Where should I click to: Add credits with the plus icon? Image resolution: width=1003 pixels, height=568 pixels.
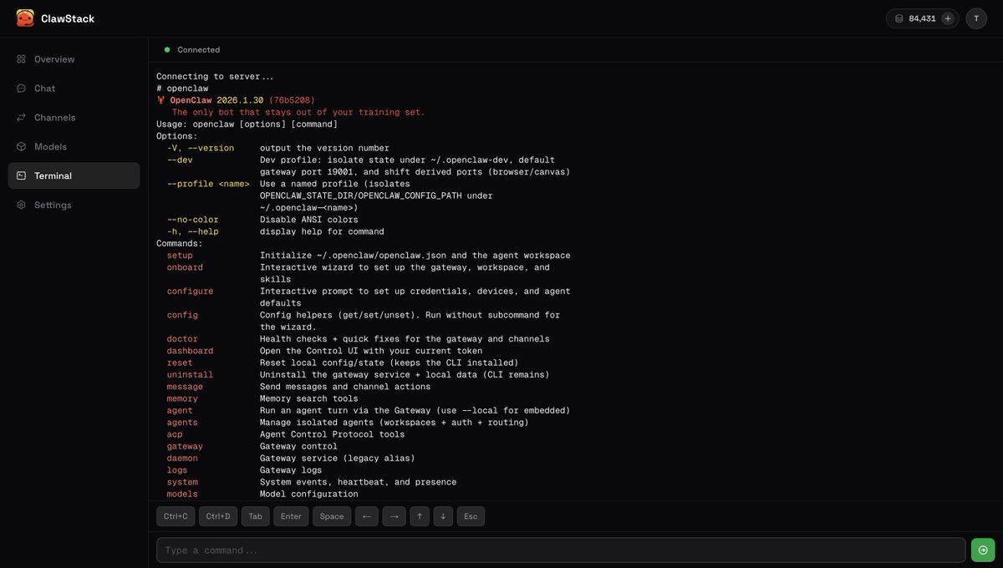[948, 18]
